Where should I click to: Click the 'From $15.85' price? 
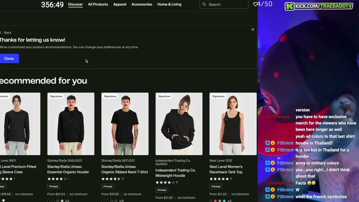pyautogui.click(x=110, y=194)
